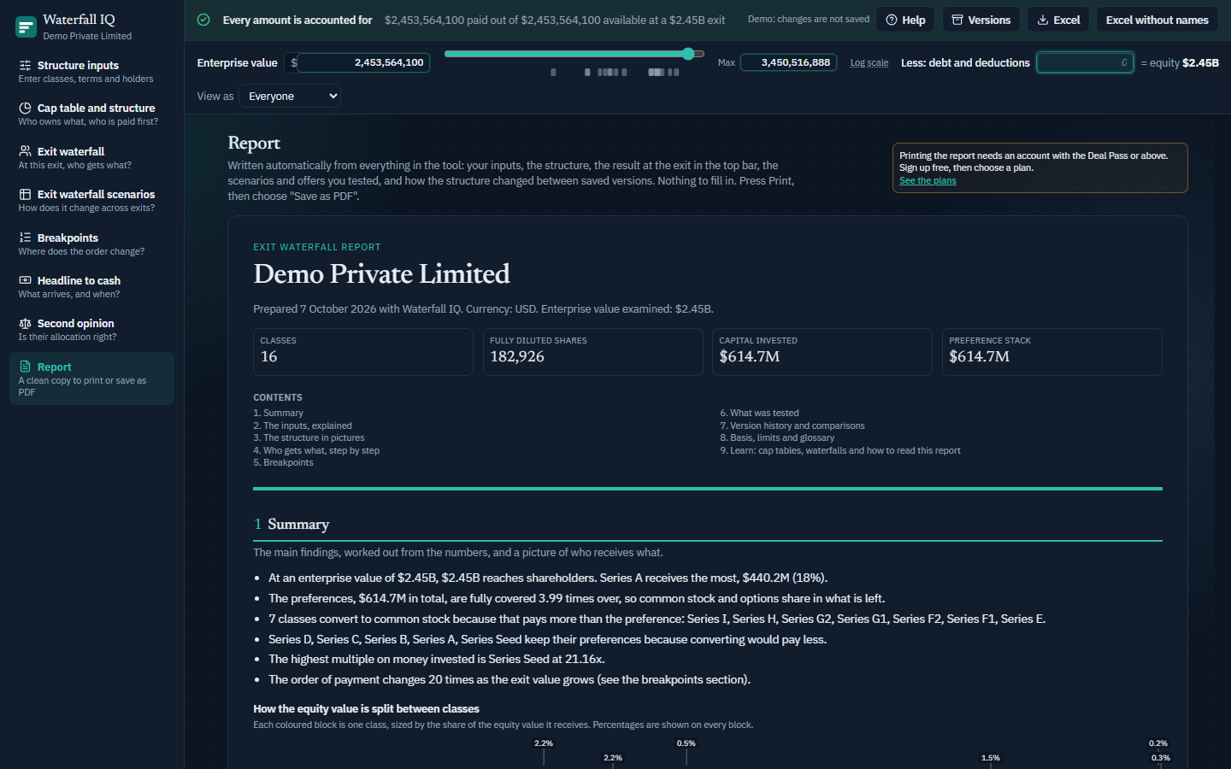Screen dimensions: 1231x769
Task: Click the Cap table pie chart icon
Action: [25, 108]
